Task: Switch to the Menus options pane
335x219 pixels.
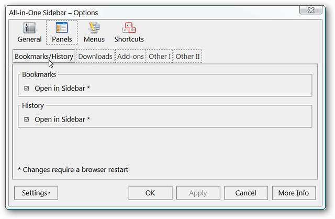Action: tap(94, 32)
